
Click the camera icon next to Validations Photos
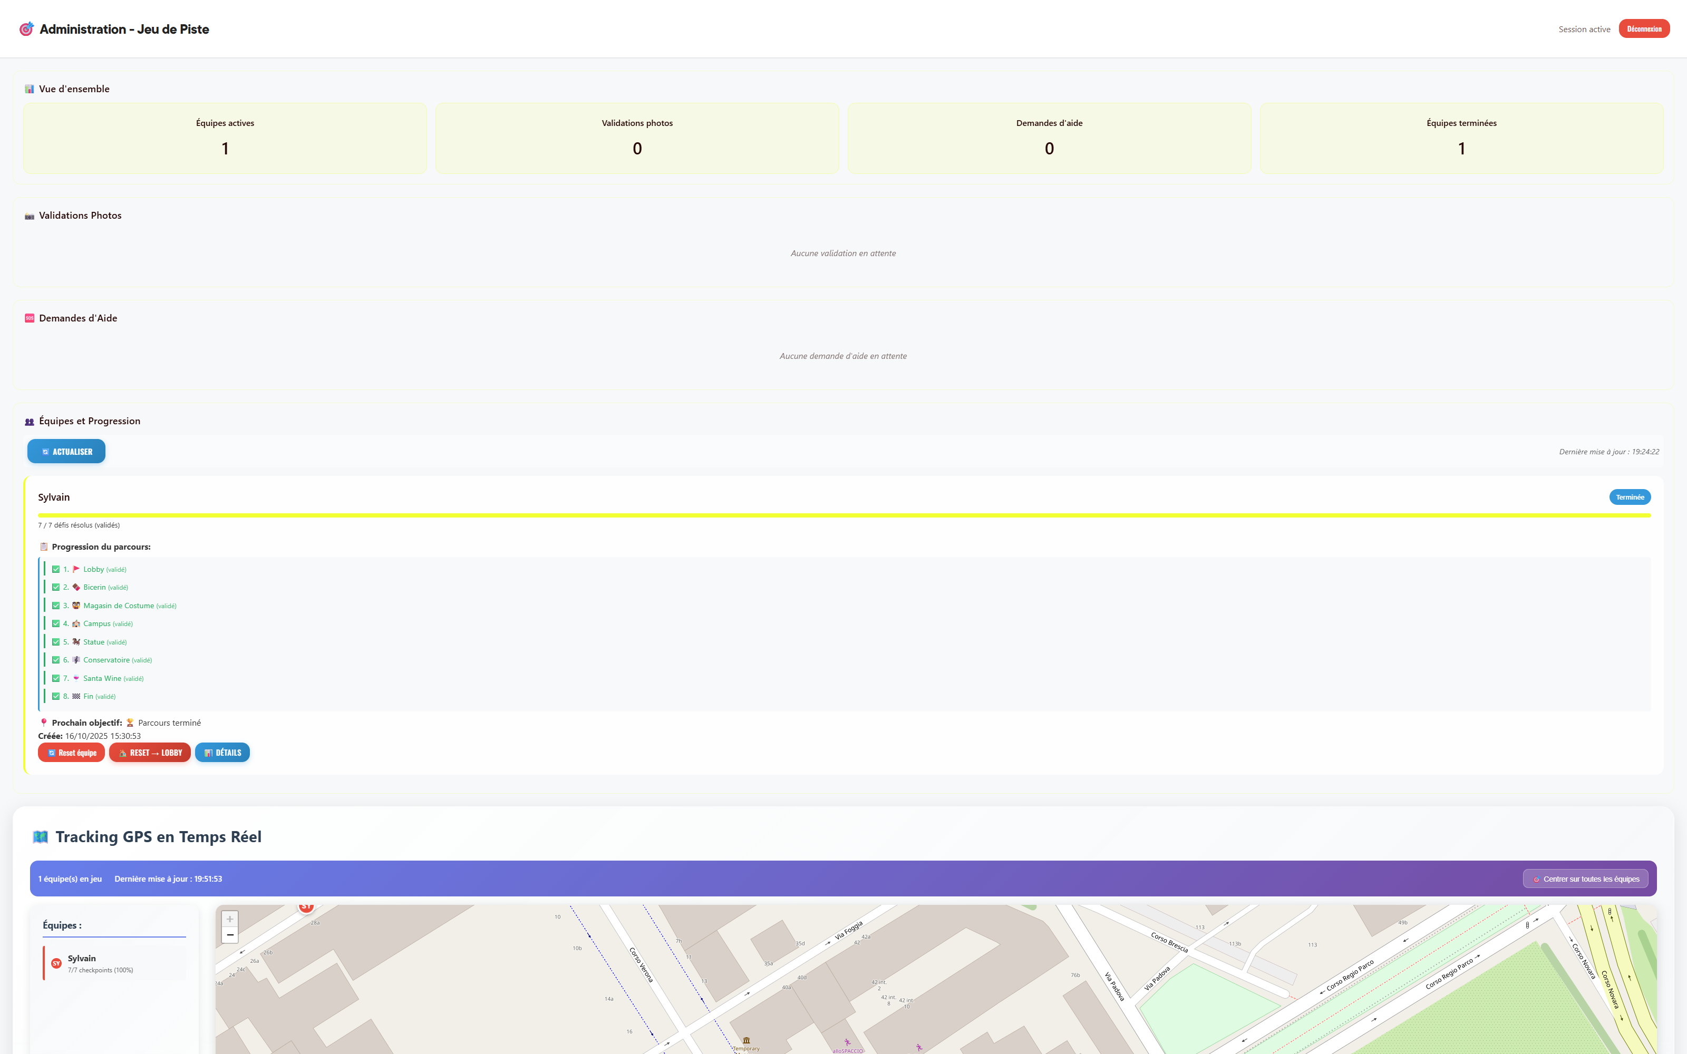pyautogui.click(x=28, y=216)
